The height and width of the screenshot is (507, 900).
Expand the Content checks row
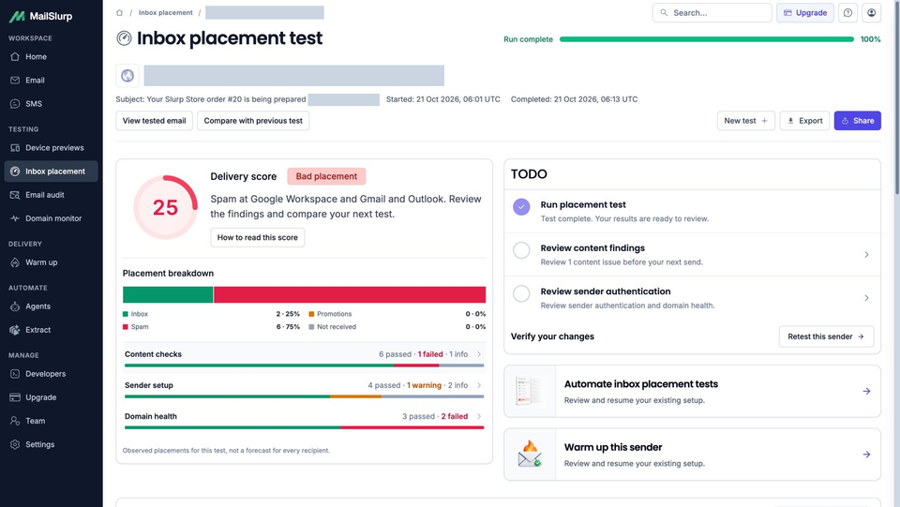(304, 357)
